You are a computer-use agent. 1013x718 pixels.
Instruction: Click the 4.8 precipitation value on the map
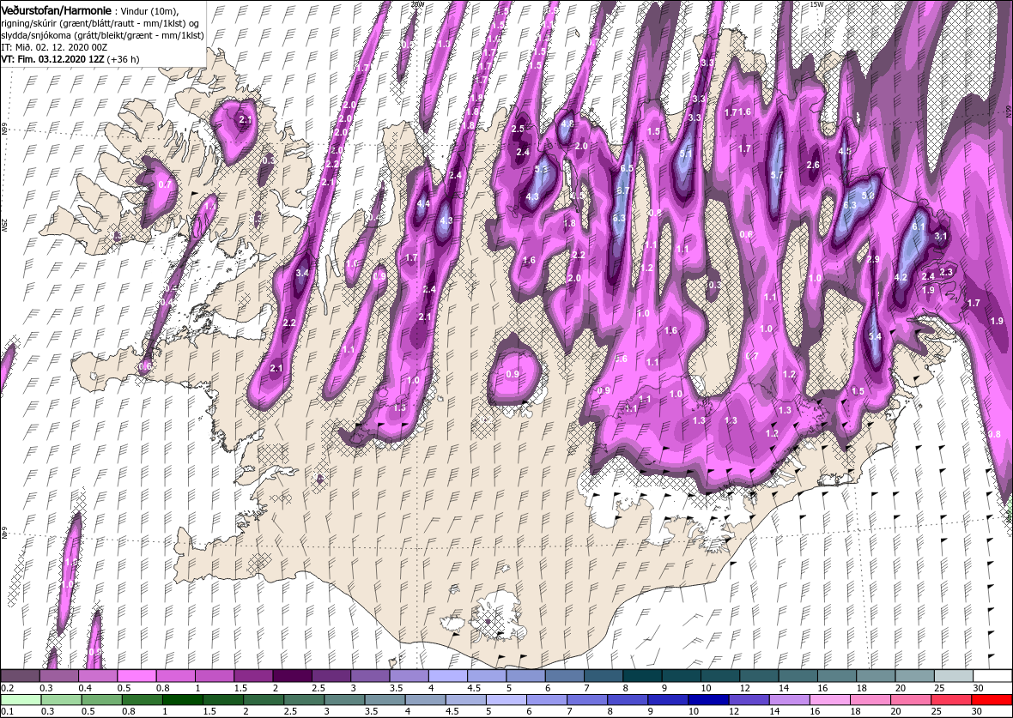click(x=567, y=124)
